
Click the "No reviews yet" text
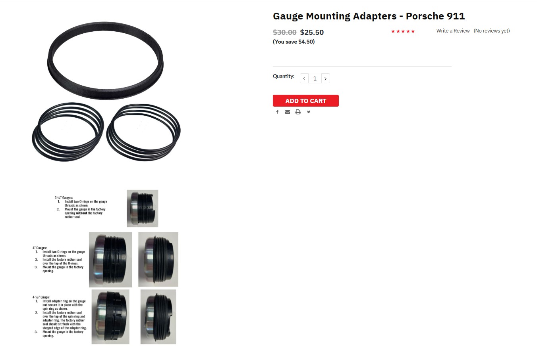tap(492, 31)
